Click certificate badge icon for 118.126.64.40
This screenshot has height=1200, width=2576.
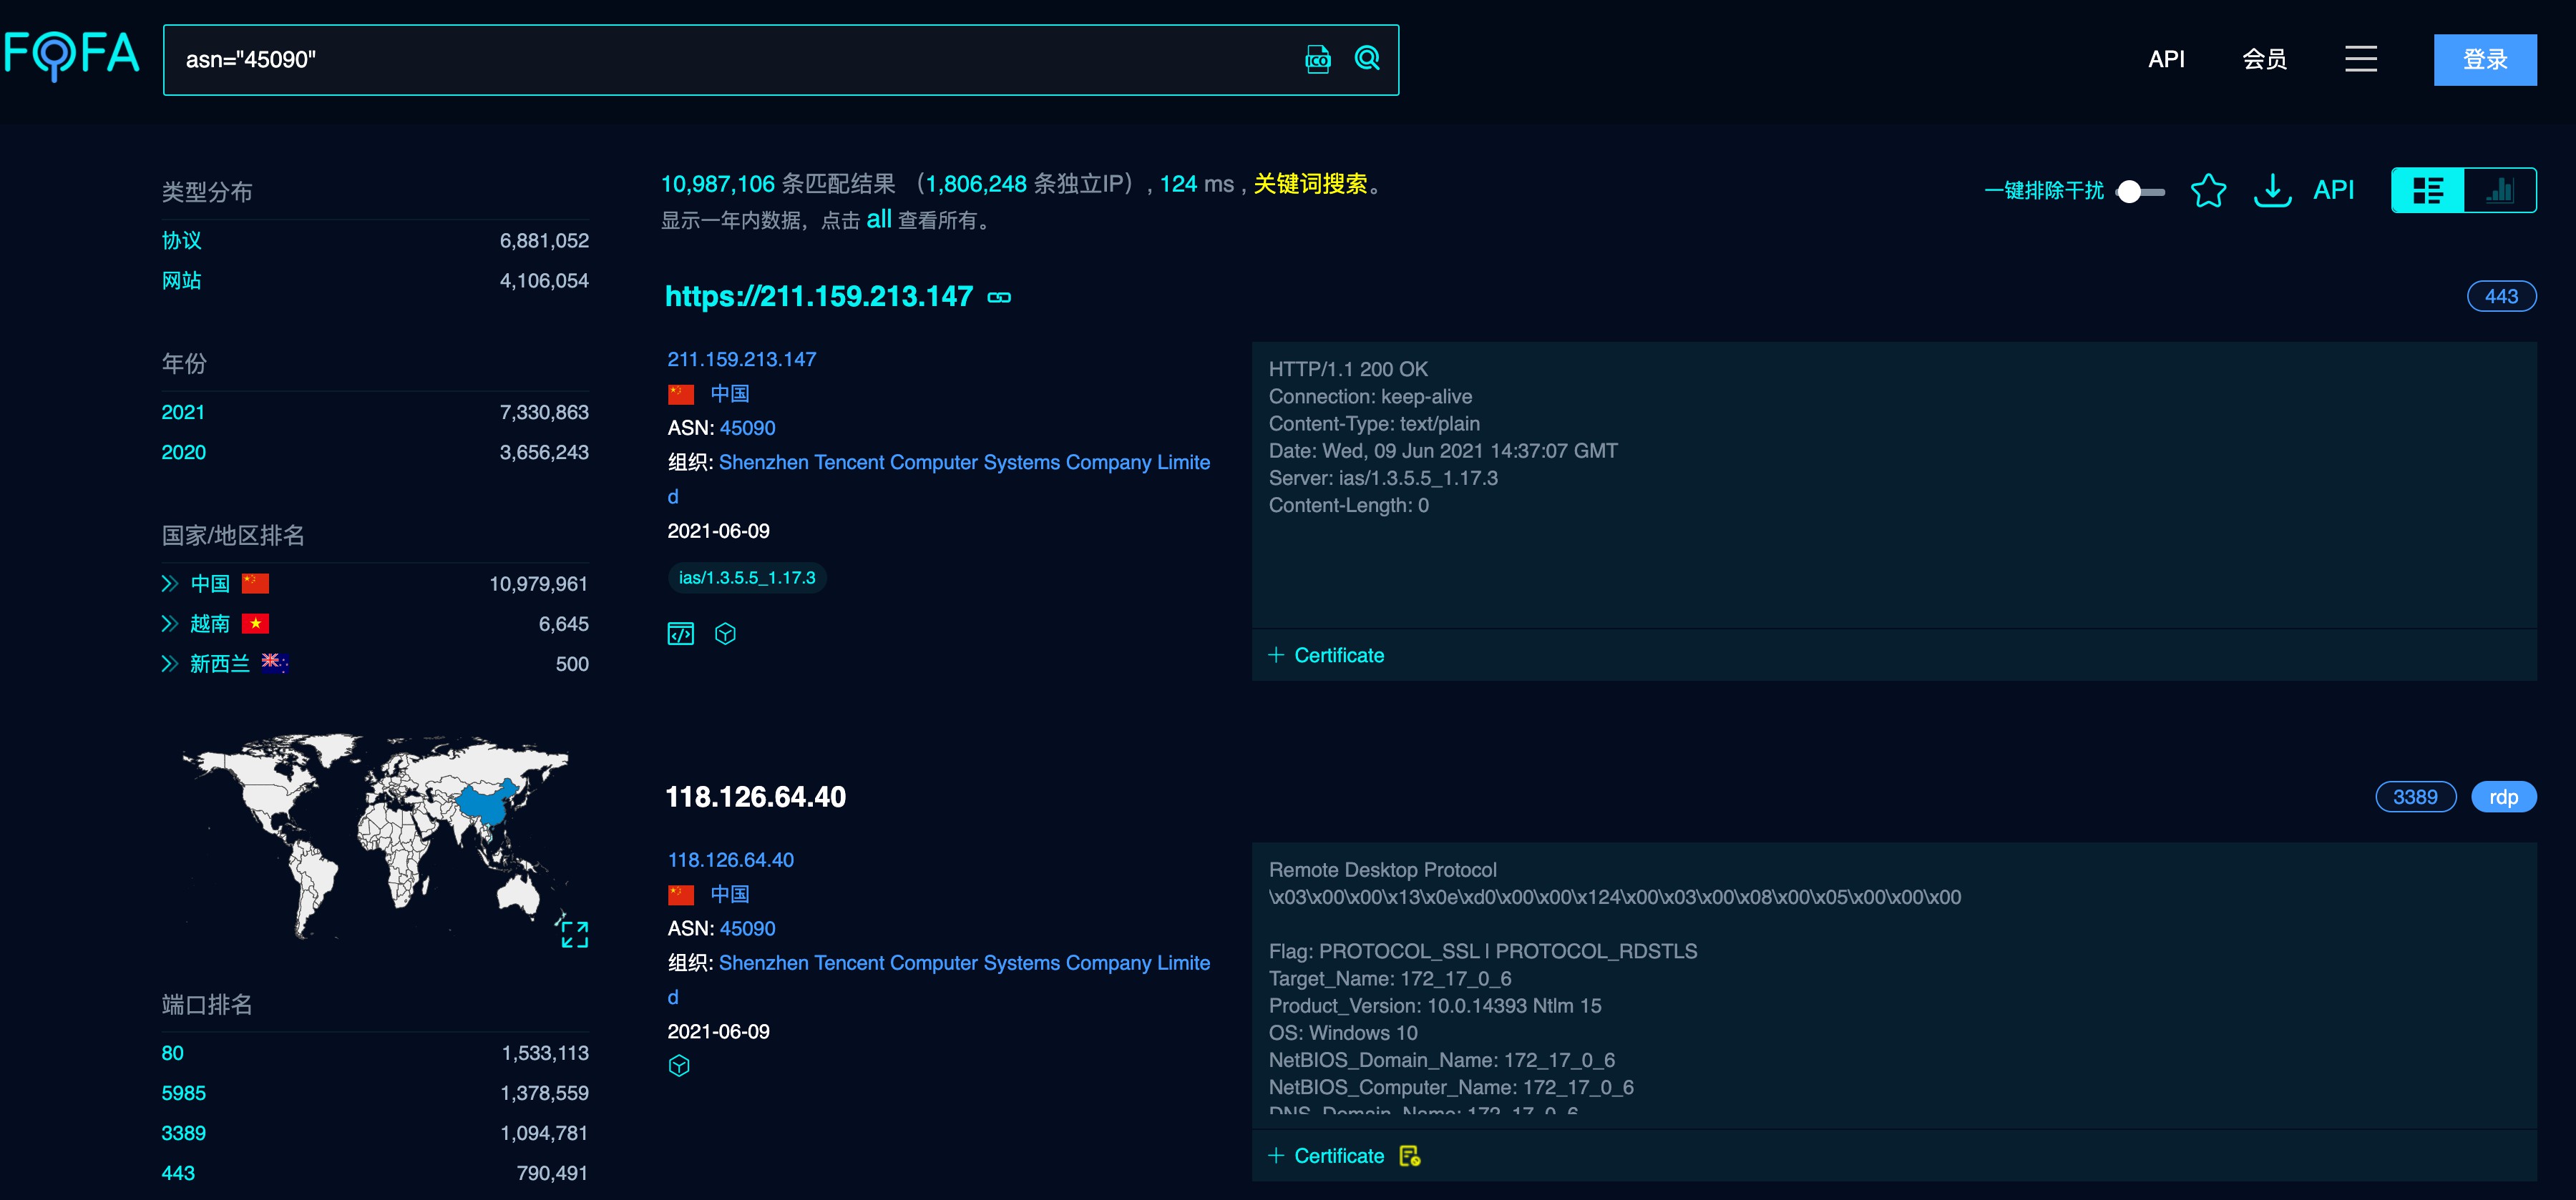click(x=1410, y=1156)
